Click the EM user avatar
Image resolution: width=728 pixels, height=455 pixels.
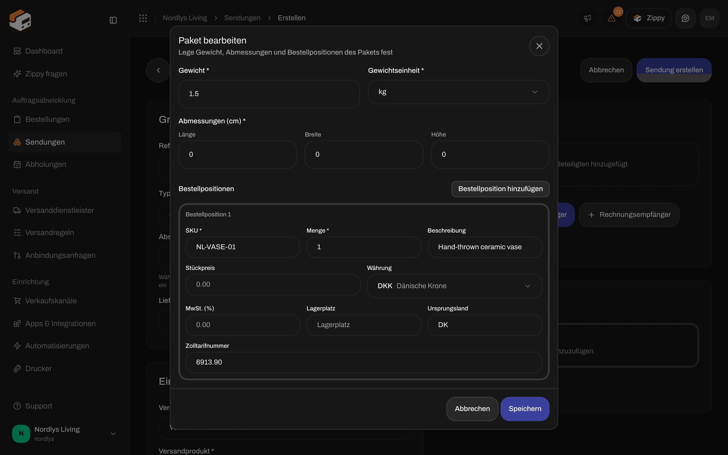pos(710,18)
